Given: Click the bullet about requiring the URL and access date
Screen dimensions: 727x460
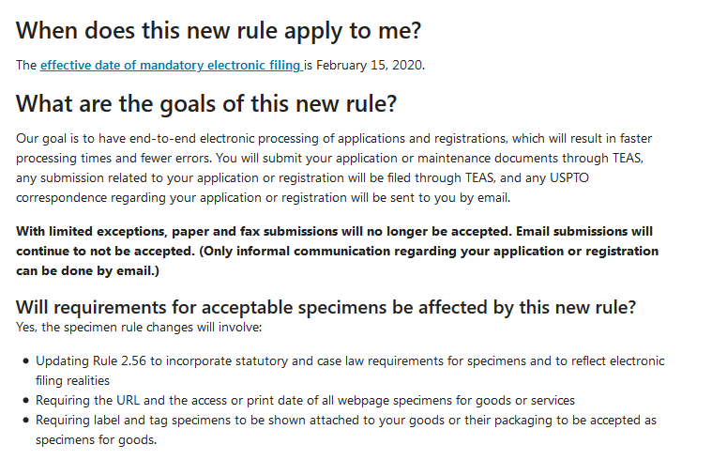Looking at the screenshot, I should 305,400.
